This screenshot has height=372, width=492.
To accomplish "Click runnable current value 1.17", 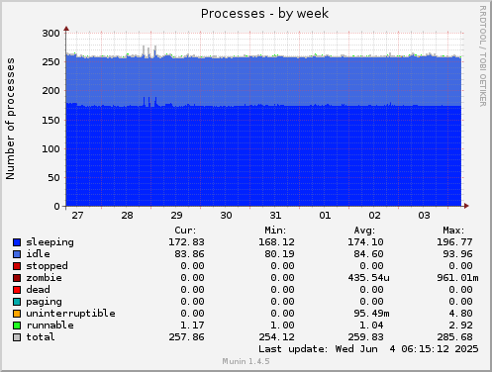I will 192,325.
